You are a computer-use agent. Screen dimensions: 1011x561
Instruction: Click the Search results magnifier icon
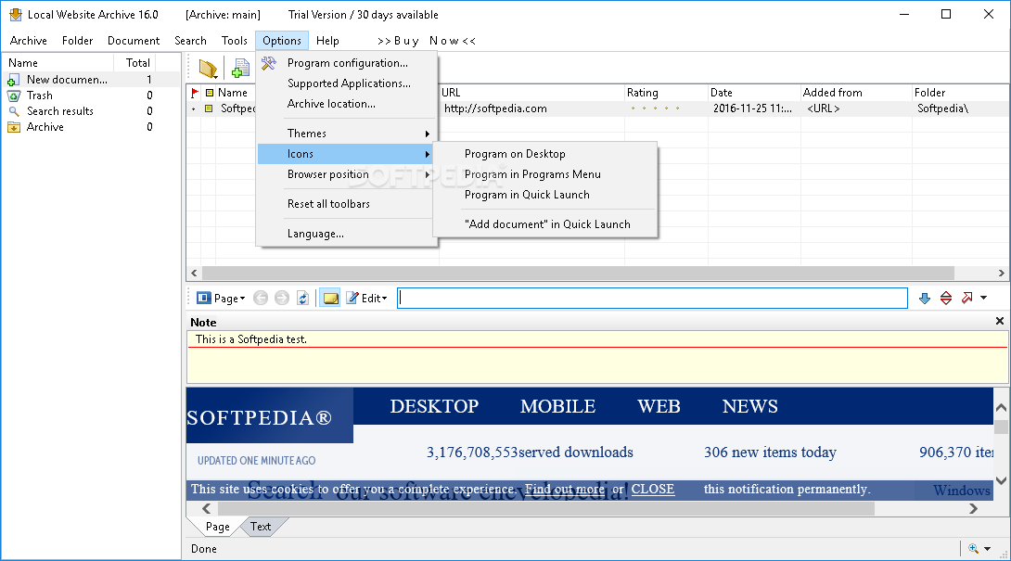click(14, 111)
